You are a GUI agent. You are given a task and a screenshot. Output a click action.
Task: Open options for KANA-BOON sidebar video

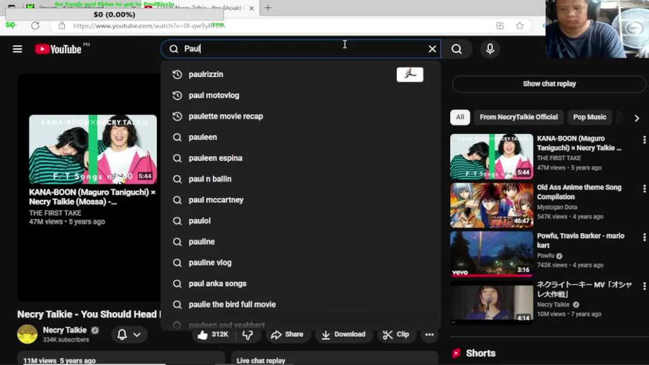pos(644,139)
